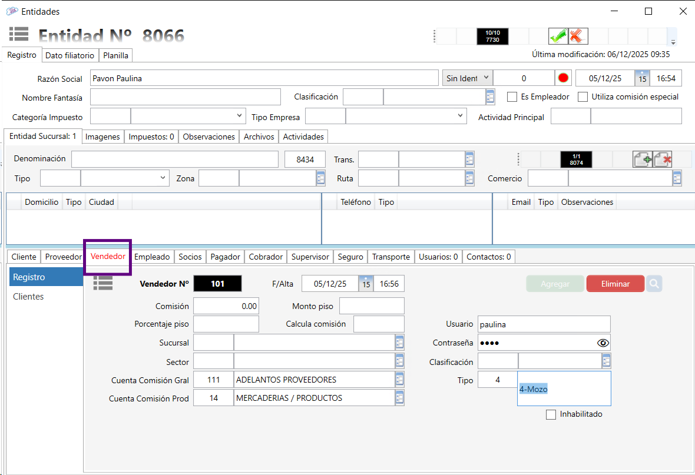Viewport: 695px width, 475px height.
Task: Tick the Inhabilitado checkbox
Action: 551,414
